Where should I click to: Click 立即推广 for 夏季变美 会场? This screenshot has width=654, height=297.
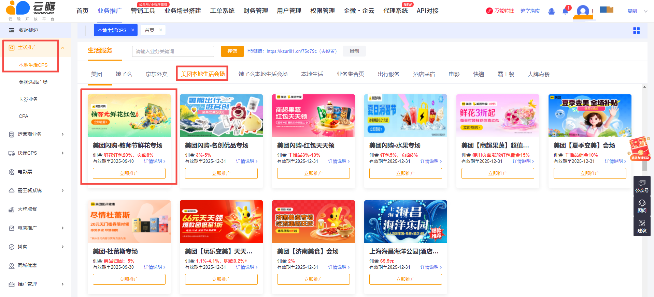click(x=590, y=173)
